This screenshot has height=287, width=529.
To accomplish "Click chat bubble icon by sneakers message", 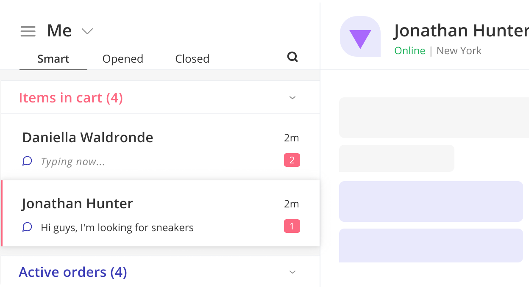I will [x=27, y=227].
